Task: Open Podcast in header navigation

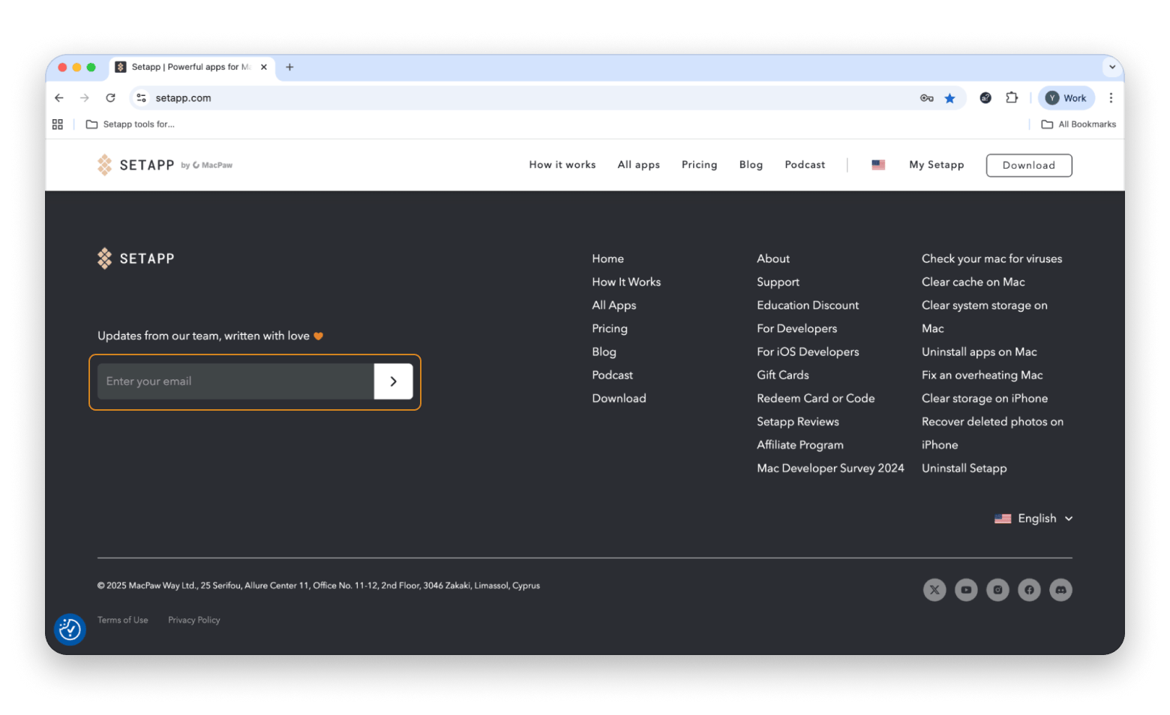Action: pos(805,165)
